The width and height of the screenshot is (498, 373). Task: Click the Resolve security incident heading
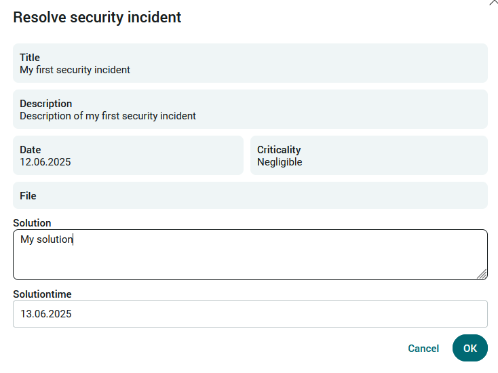point(97,17)
